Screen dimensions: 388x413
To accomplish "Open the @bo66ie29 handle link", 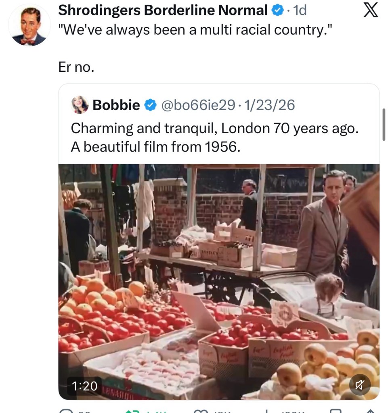I will [x=198, y=105].
